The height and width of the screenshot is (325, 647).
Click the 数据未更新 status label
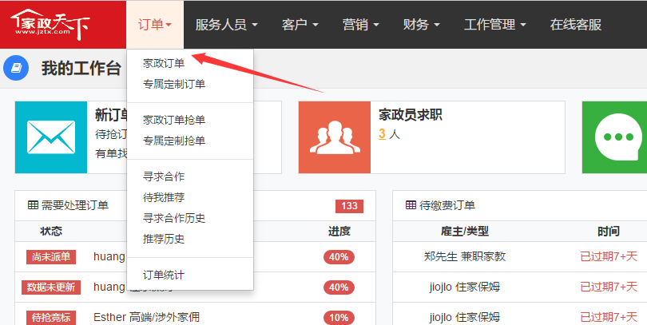click(x=51, y=287)
